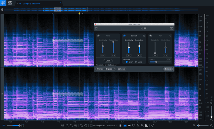214x129 pixels.
Task: Click the Compare button
Action: (121, 69)
